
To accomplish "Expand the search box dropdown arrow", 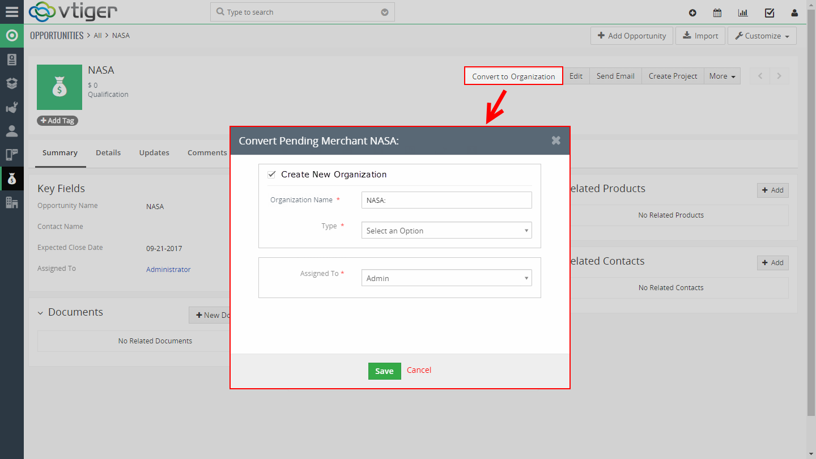I will (x=385, y=12).
